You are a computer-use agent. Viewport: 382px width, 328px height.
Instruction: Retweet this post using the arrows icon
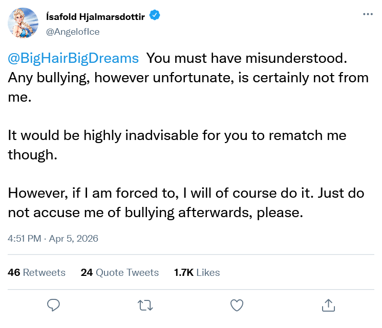point(145,305)
